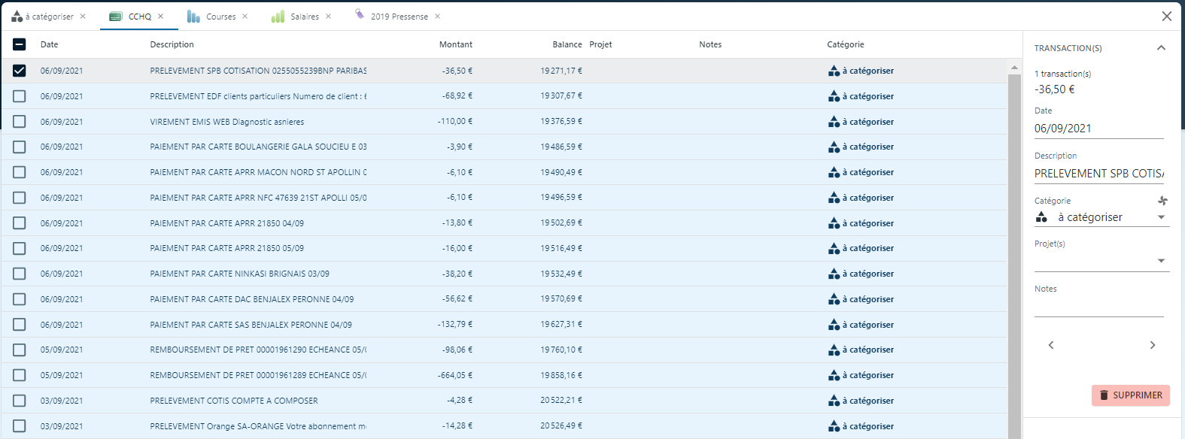Click the purple tag icon on 2019 Pressense tab
Image resolution: width=1185 pixels, height=439 pixels.
(x=360, y=15)
